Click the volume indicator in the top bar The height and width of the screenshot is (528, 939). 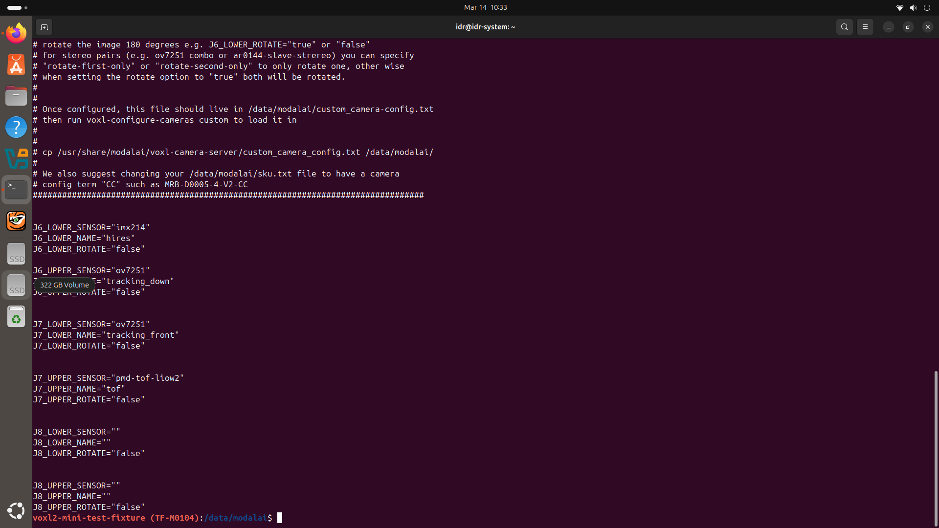[x=914, y=7]
